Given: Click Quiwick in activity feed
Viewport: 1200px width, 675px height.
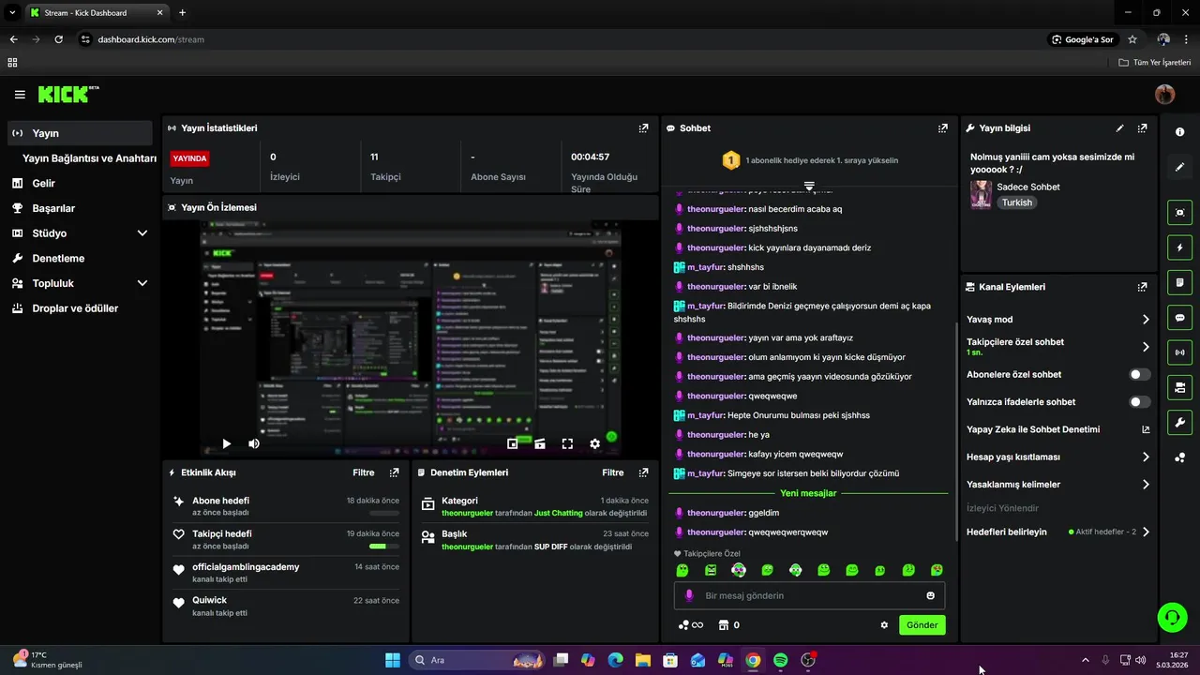Looking at the screenshot, I should tap(210, 600).
